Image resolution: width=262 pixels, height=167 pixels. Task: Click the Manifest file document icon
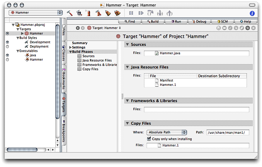(157, 80)
